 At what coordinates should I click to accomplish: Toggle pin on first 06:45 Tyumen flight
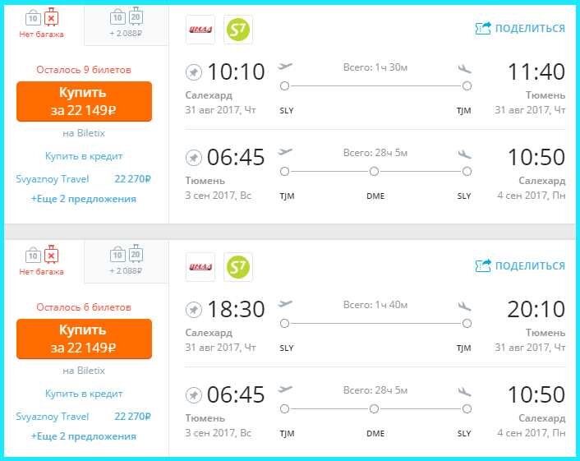pos(193,158)
